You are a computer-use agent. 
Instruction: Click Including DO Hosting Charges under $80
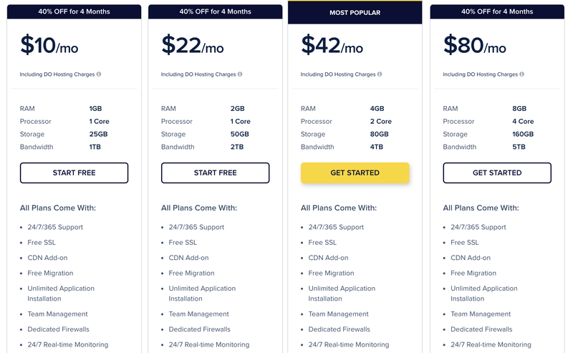coord(480,74)
